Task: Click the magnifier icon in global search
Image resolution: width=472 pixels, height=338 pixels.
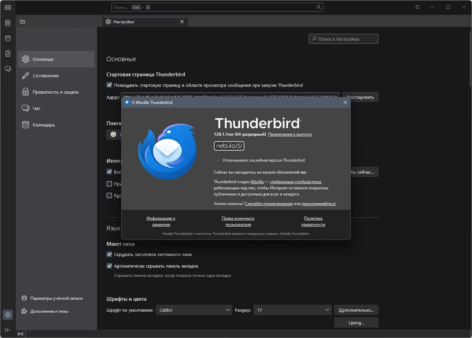Action: click(319, 7)
